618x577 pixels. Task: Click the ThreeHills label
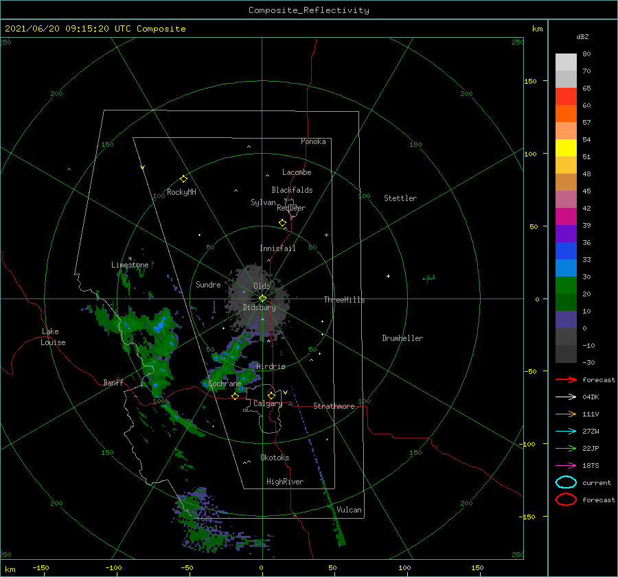tap(345, 300)
